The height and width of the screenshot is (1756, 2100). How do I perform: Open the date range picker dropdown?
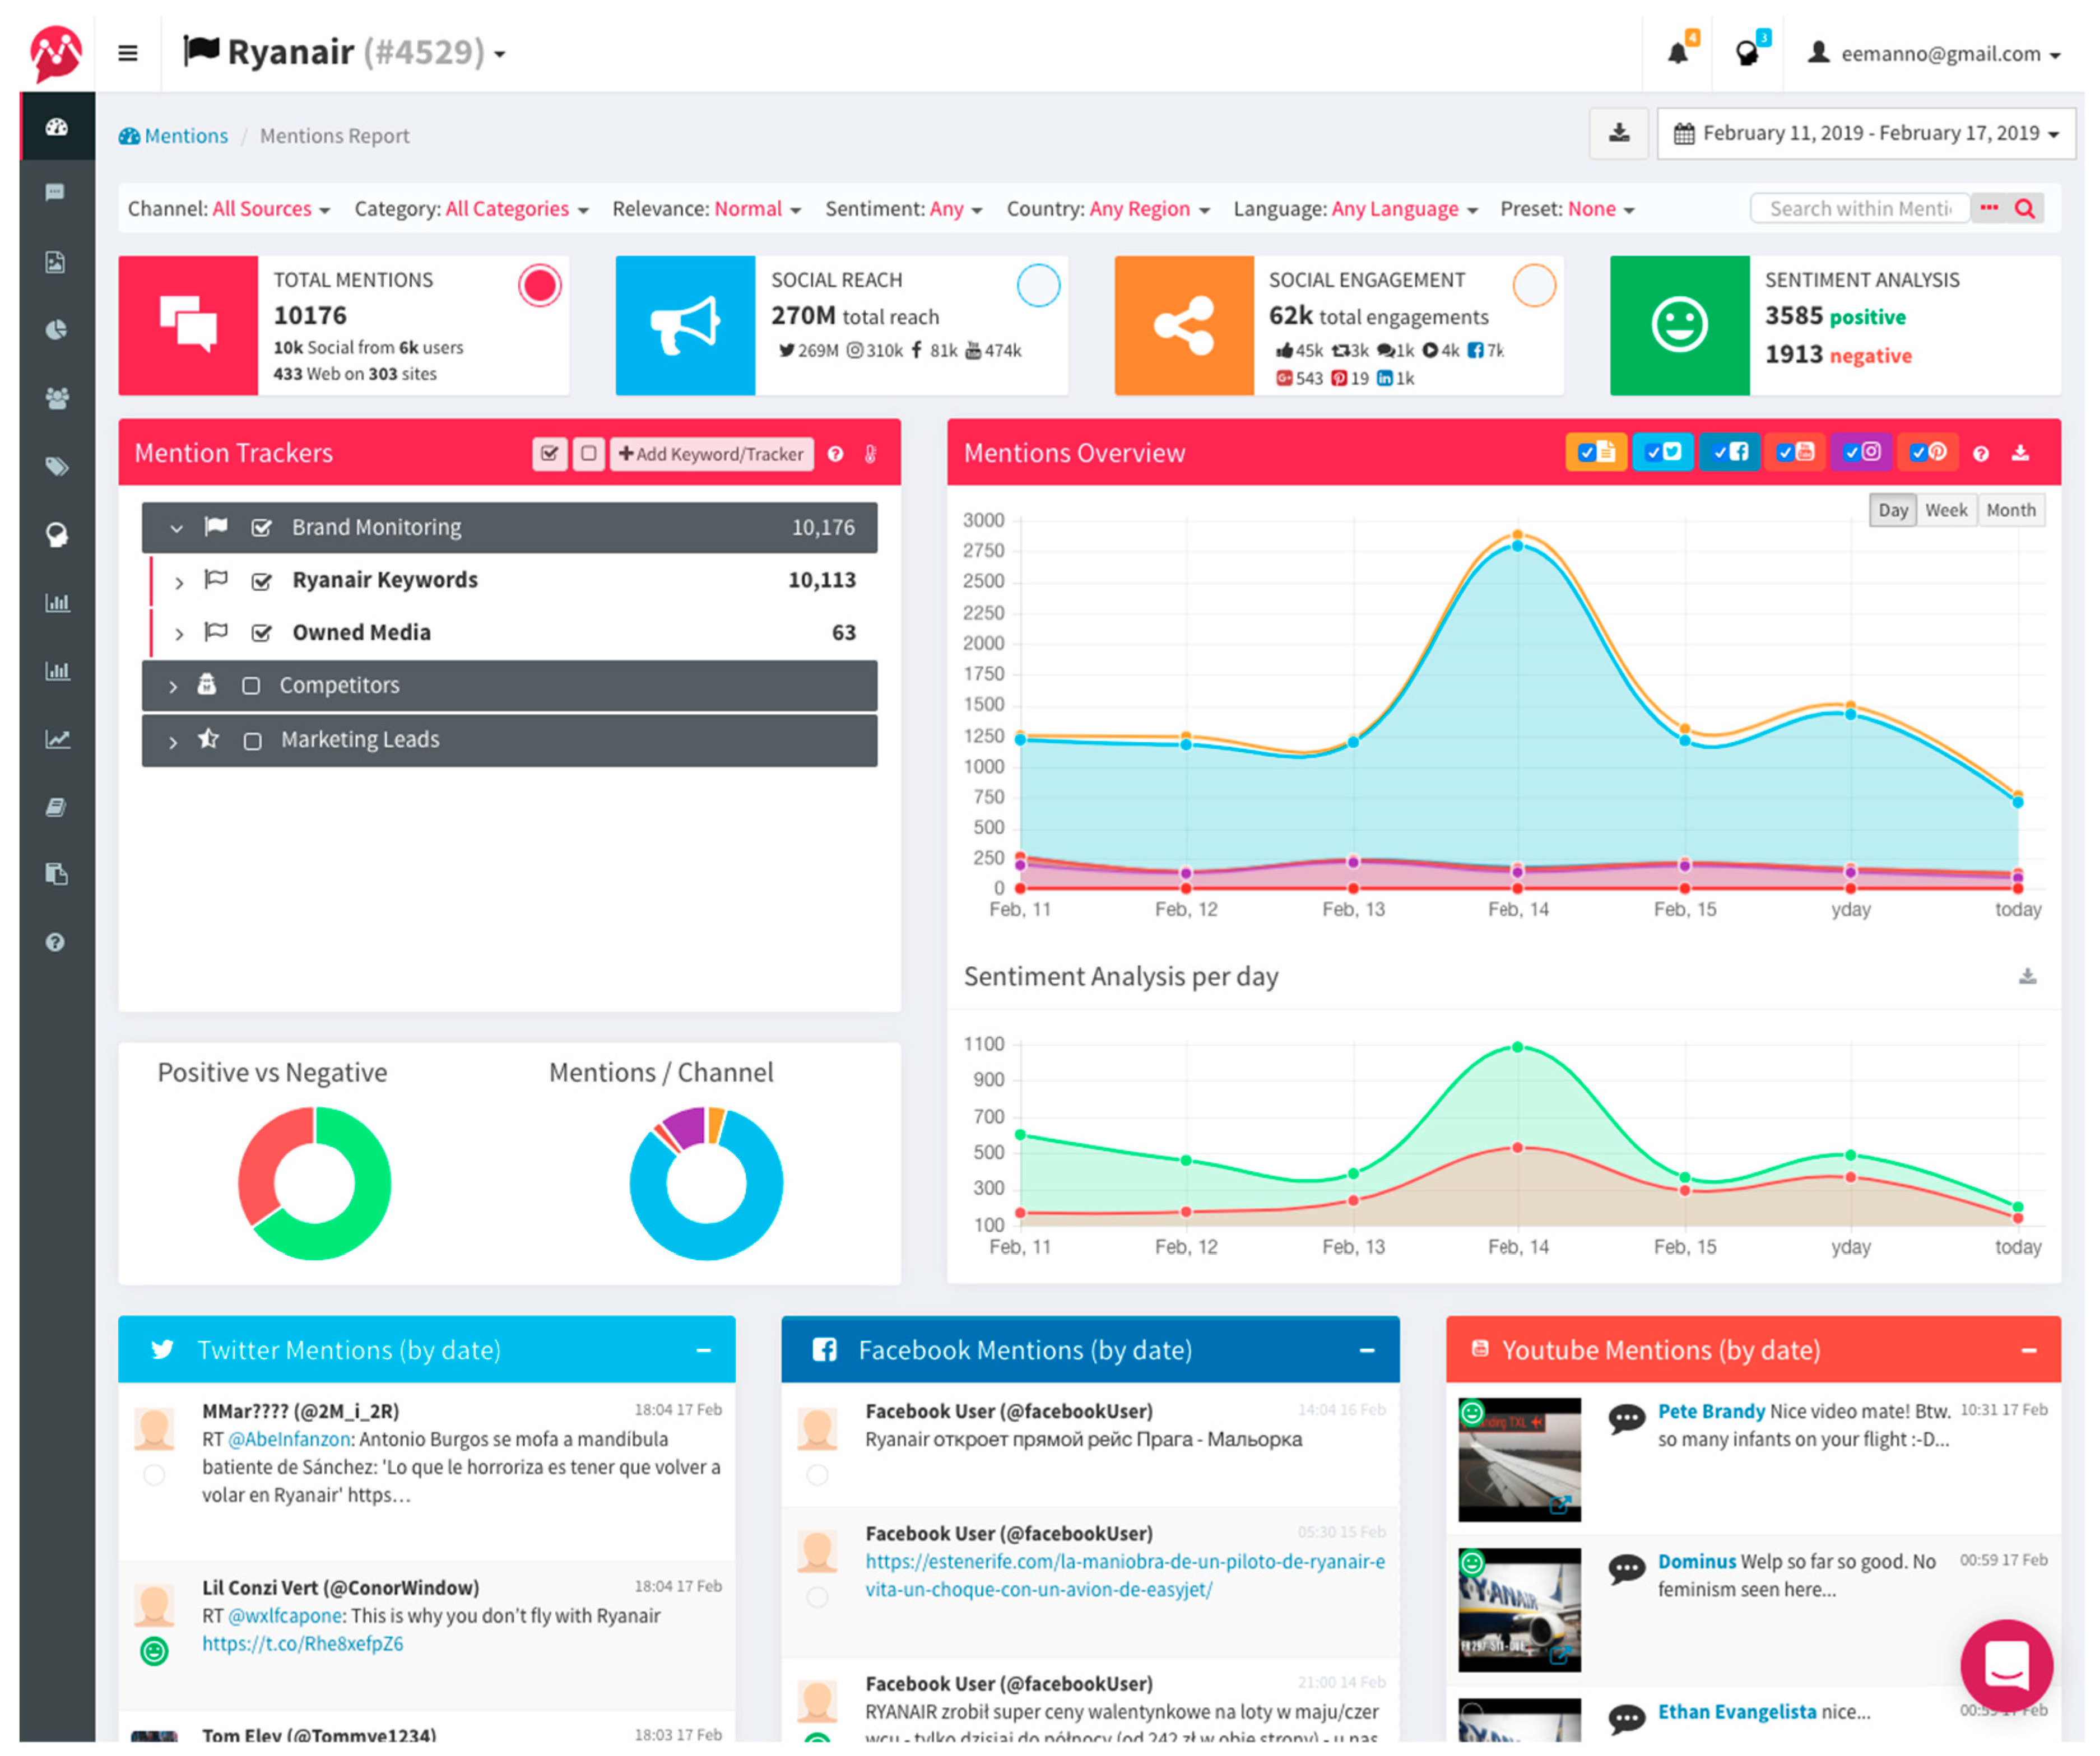click(1866, 133)
